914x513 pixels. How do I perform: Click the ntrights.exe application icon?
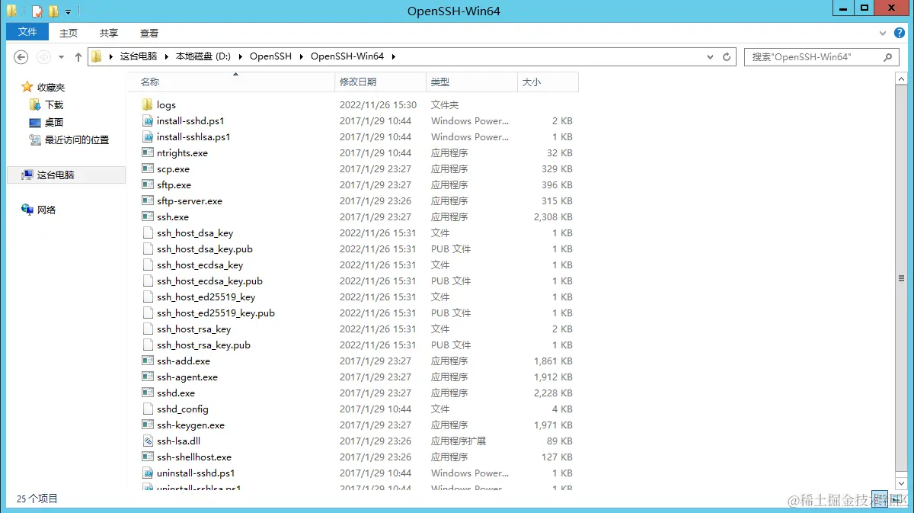(148, 153)
